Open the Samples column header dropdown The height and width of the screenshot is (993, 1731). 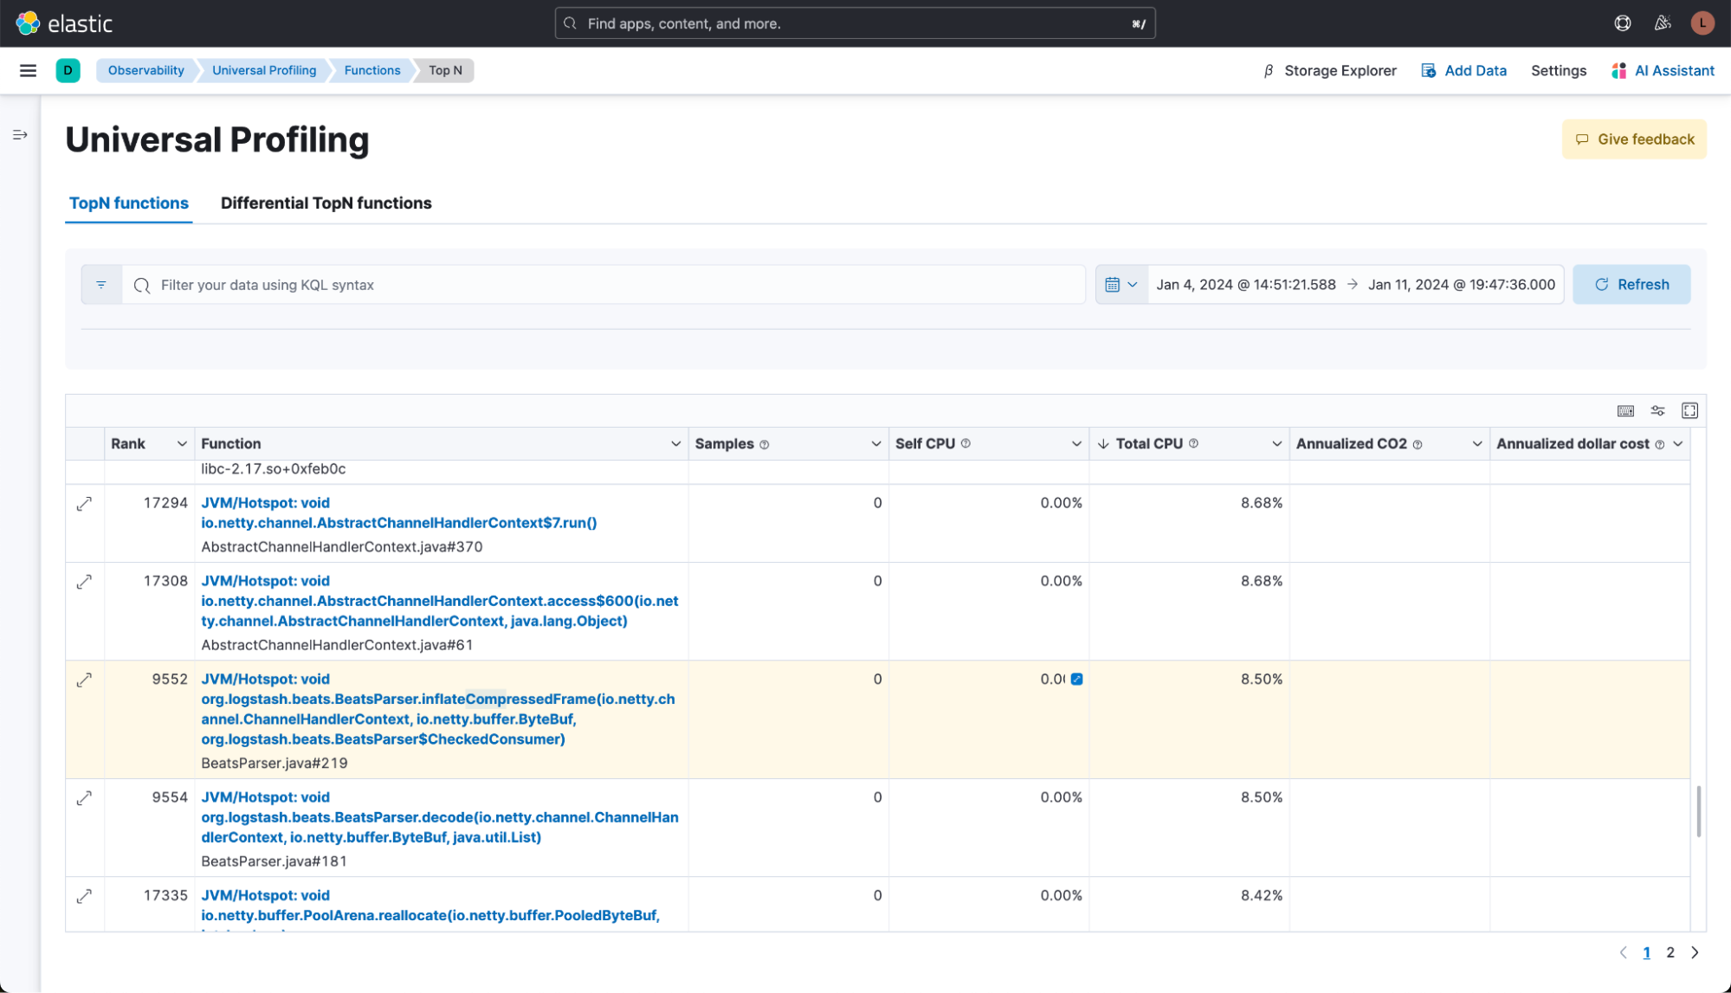[x=875, y=443]
